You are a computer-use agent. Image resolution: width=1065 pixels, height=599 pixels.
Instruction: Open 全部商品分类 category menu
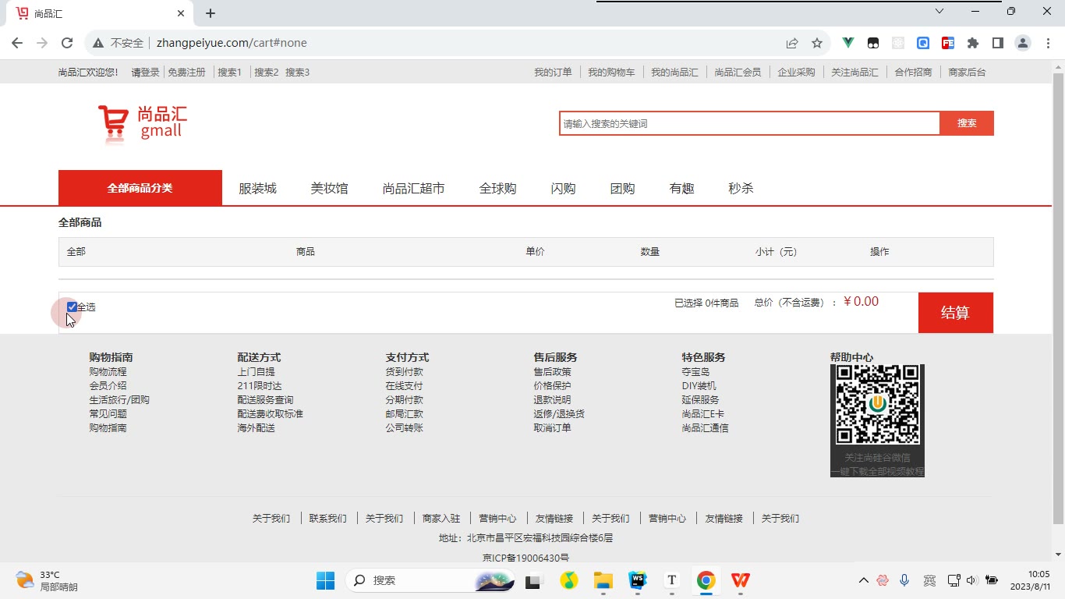point(140,188)
